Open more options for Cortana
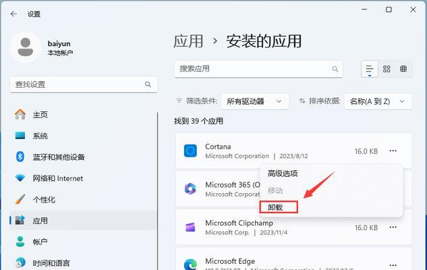Viewport: 427px width, 270px height. (x=393, y=151)
